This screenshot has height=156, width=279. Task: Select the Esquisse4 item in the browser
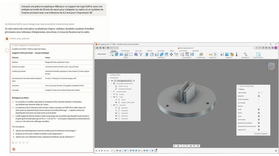click(125, 116)
